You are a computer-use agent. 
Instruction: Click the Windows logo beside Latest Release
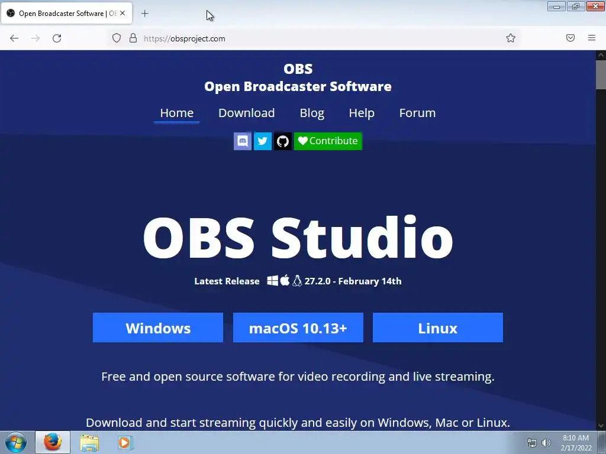(272, 281)
